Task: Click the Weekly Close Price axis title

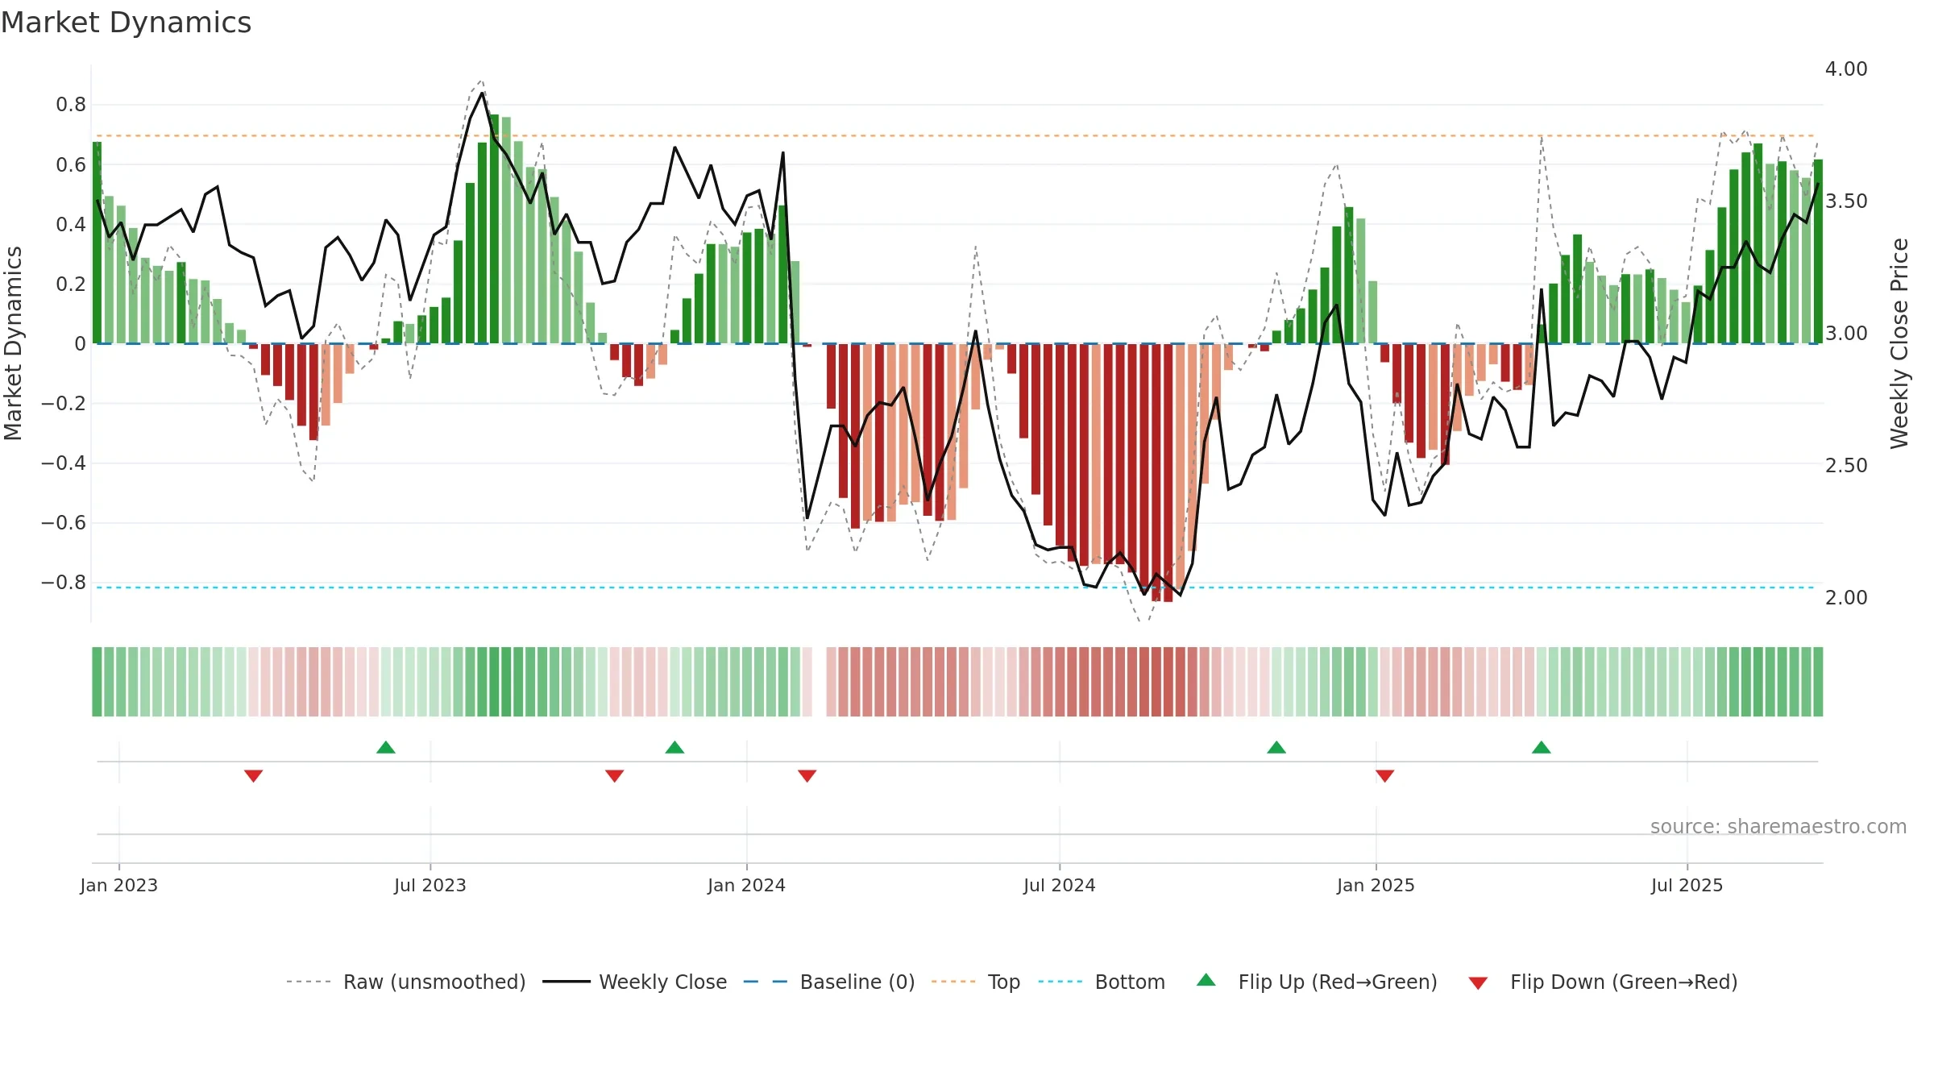Action: click(1899, 343)
